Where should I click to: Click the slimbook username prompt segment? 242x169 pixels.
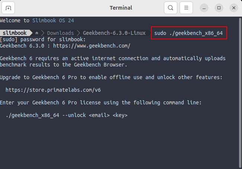click(15, 33)
